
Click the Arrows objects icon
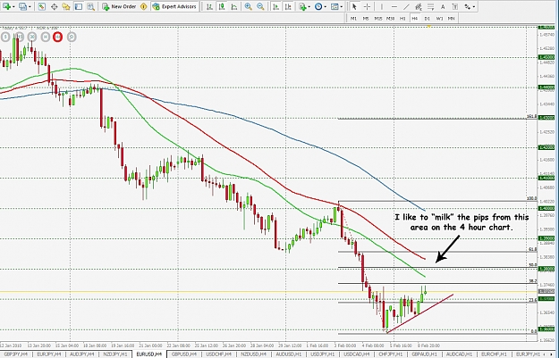click(468, 6)
